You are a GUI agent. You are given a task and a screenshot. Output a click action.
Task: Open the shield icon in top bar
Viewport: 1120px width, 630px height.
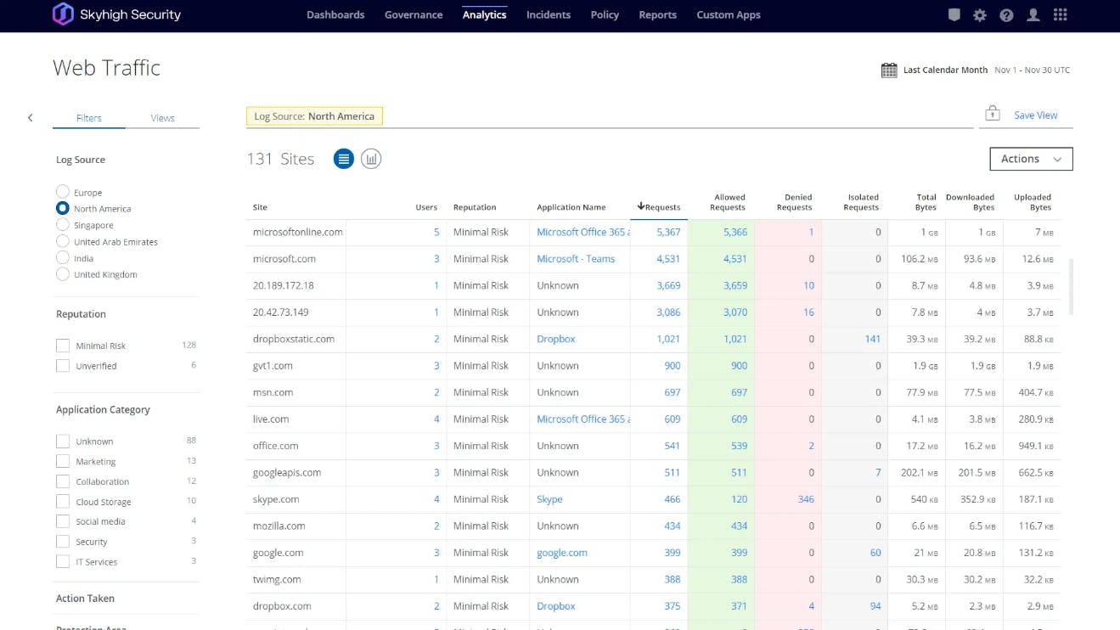954,15
